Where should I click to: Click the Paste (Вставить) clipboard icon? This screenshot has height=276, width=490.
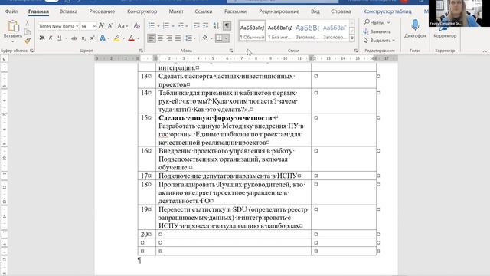pyautogui.click(x=14, y=26)
